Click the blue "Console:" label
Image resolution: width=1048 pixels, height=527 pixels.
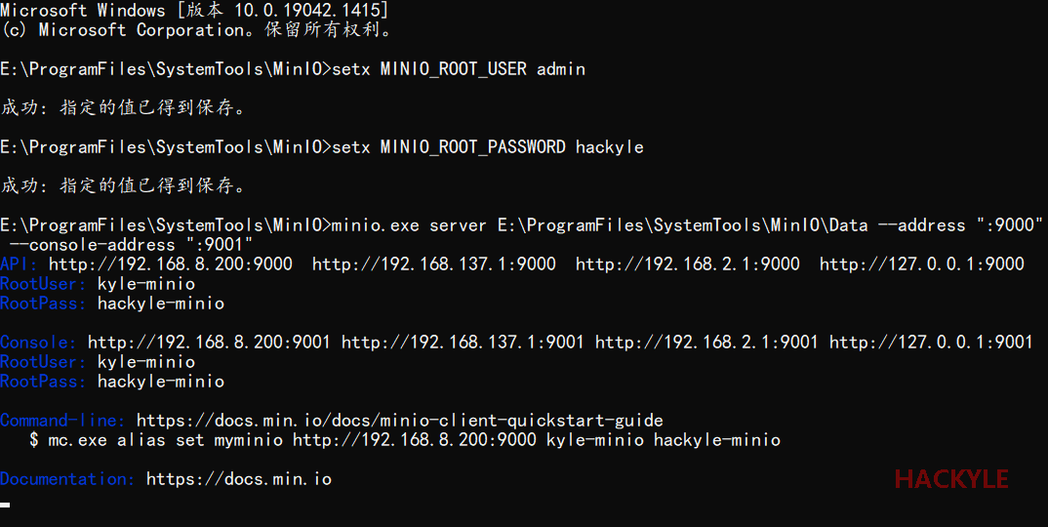coord(38,343)
